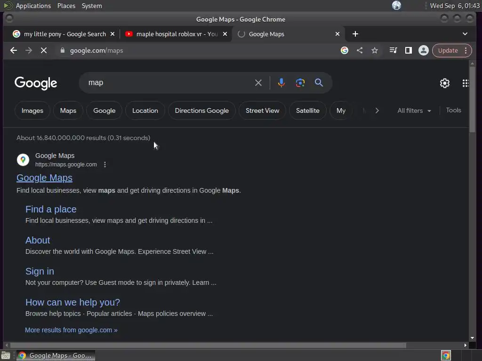This screenshot has width=482, height=361.
Task: Select the My filter chip
Action: pos(341,110)
